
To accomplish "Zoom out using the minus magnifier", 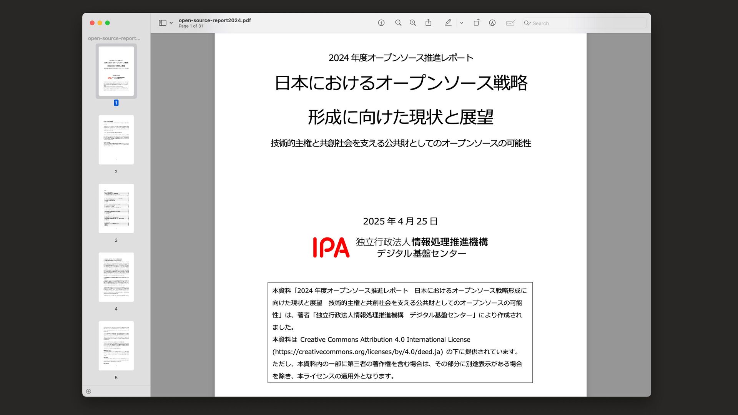I will (398, 23).
